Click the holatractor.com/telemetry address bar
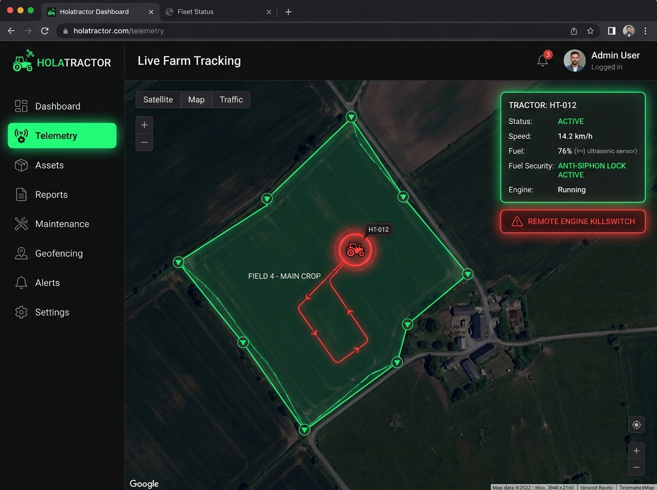Viewport: 657px width, 490px height. [x=312, y=31]
